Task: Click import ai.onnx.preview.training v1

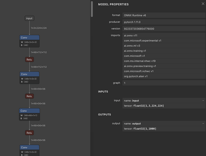Action: coord(164,66)
